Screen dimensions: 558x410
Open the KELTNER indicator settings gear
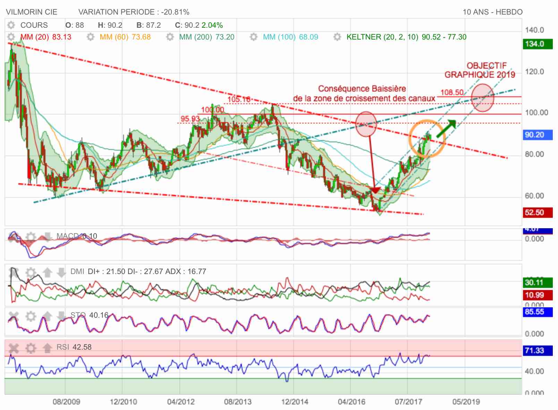click(337, 37)
